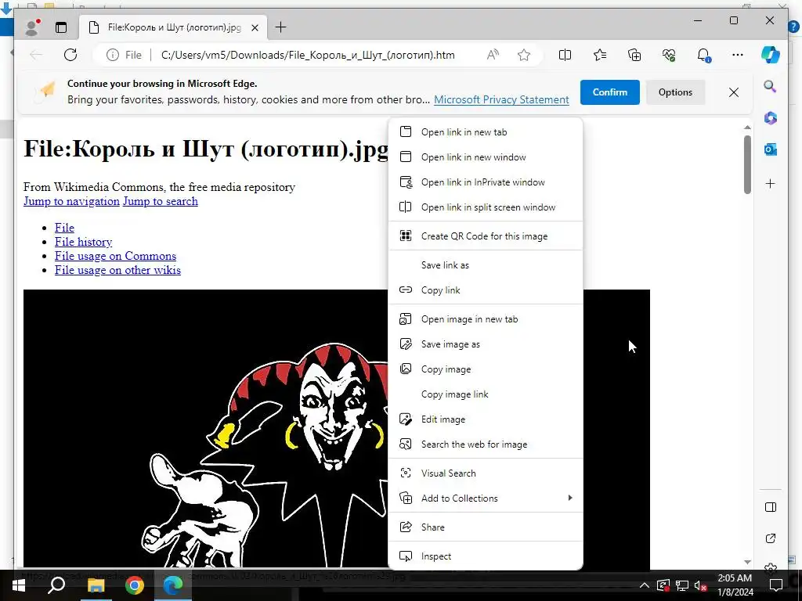Image resolution: width=802 pixels, height=601 pixels.
Task: Open File Explorer from taskbar
Action: pos(96,585)
